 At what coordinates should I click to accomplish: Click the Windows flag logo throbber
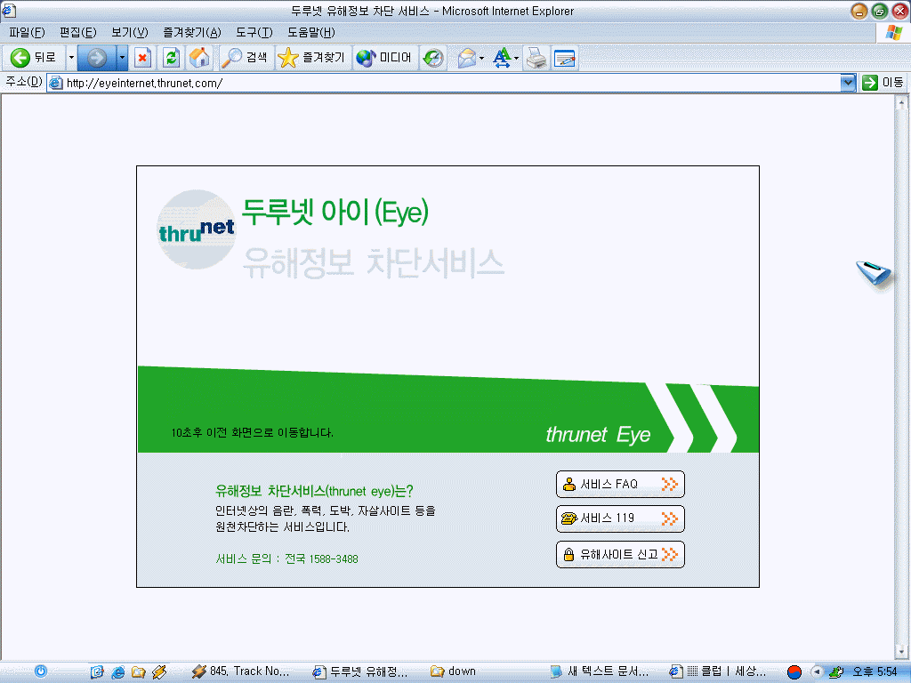click(x=893, y=33)
